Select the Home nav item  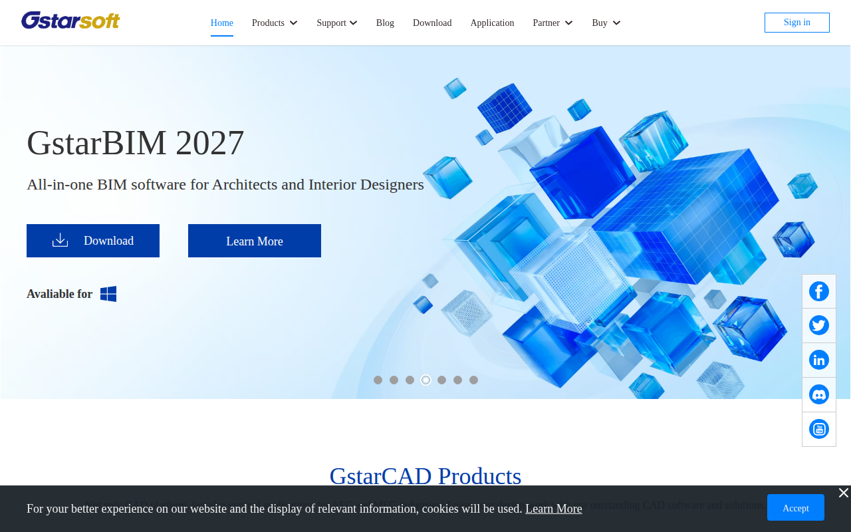[x=222, y=23]
